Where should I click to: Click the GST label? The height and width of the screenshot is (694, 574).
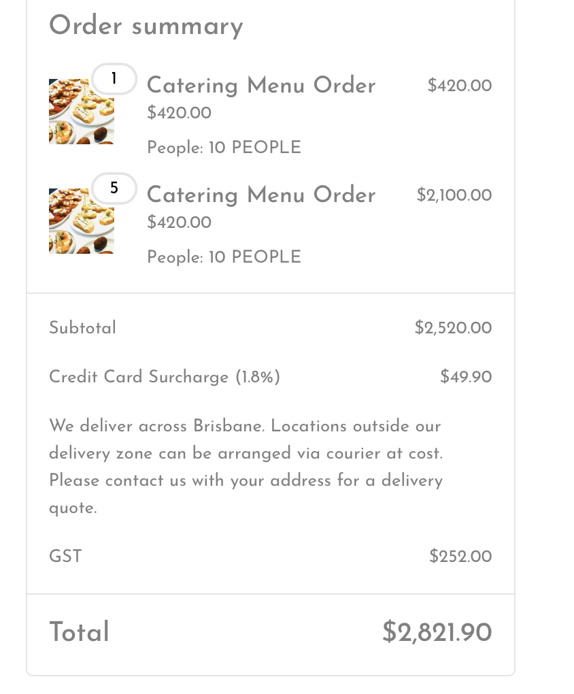65,557
